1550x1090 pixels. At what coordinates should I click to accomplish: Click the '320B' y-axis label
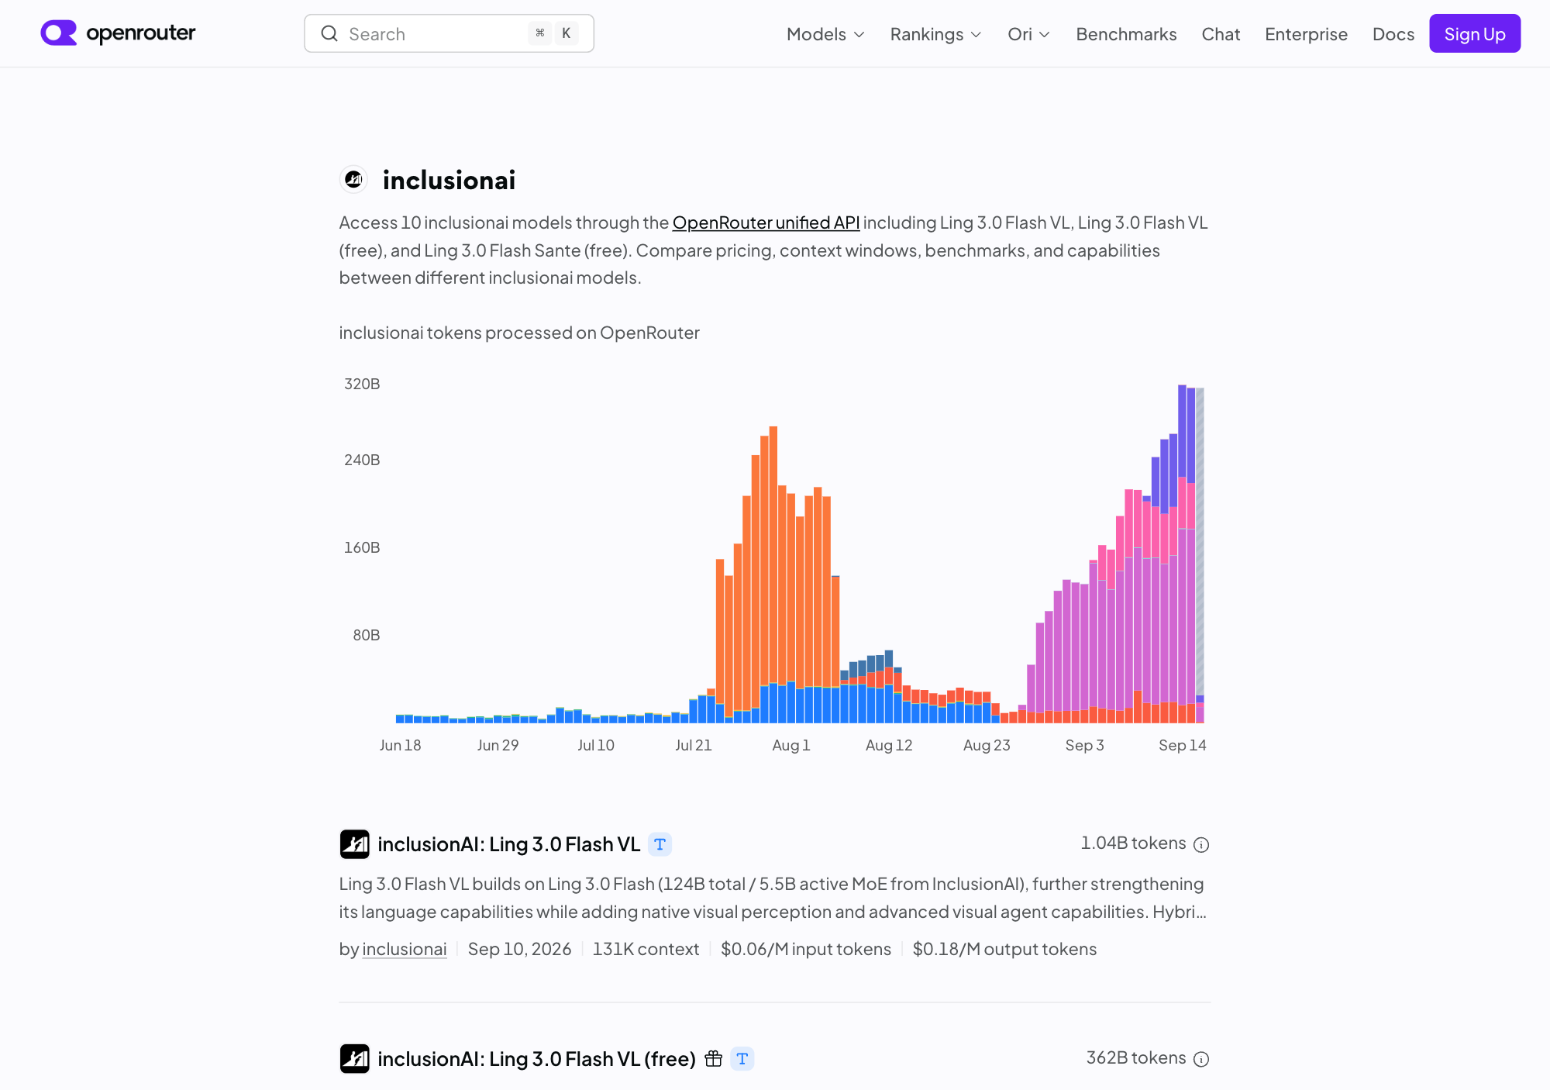[362, 385]
